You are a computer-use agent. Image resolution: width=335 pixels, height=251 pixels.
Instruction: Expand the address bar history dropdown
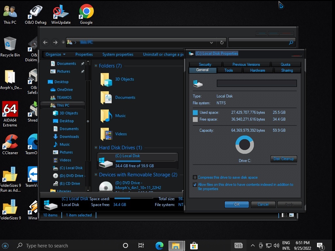click(211, 42)
